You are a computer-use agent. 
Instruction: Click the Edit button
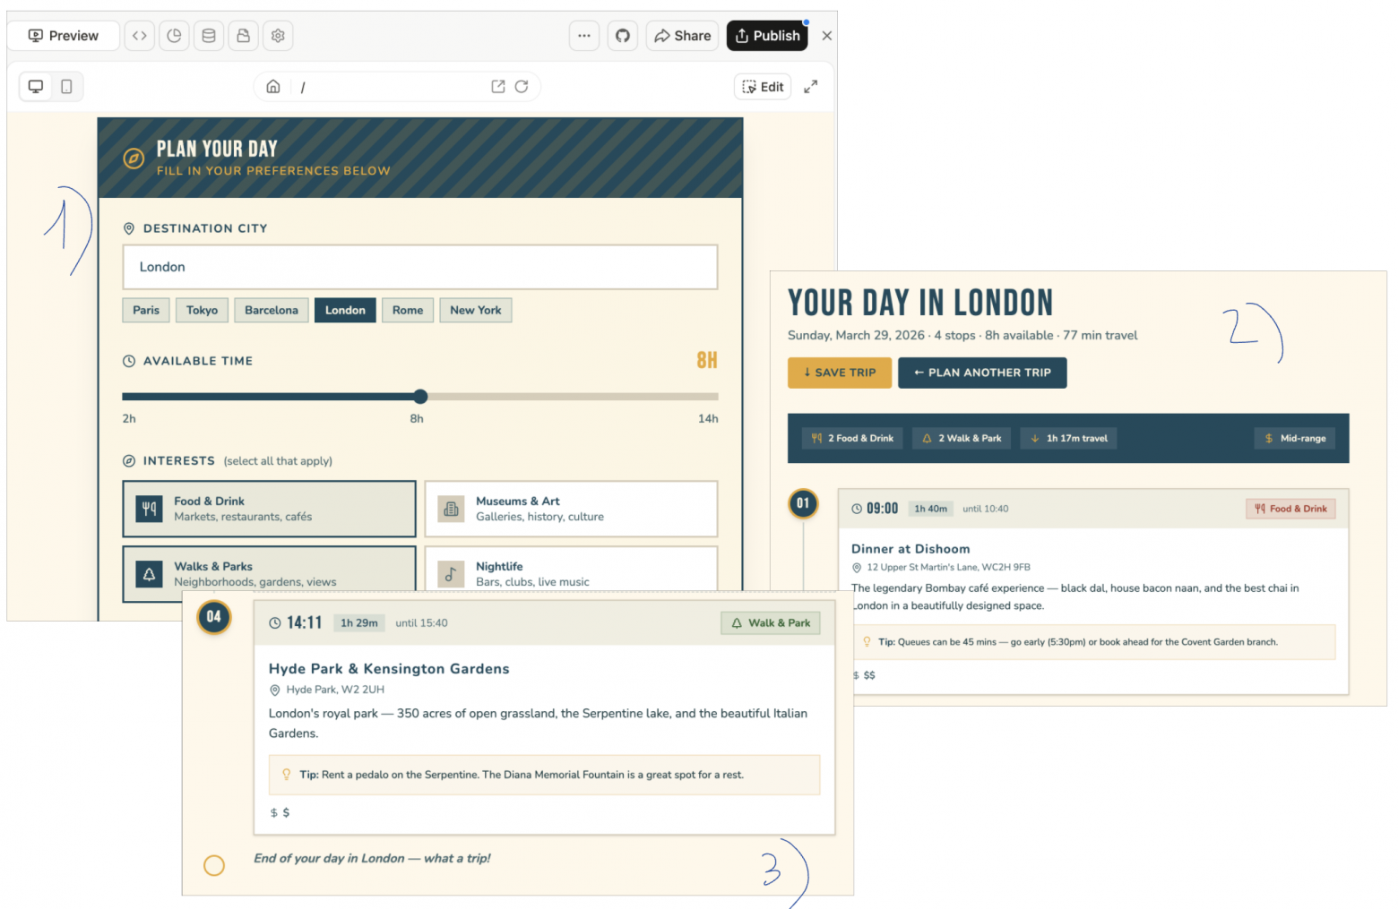(x=764, y=87)
